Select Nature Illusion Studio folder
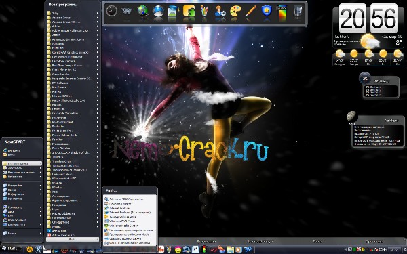Screen dimensions: 407x254 [x=73, y=100]
